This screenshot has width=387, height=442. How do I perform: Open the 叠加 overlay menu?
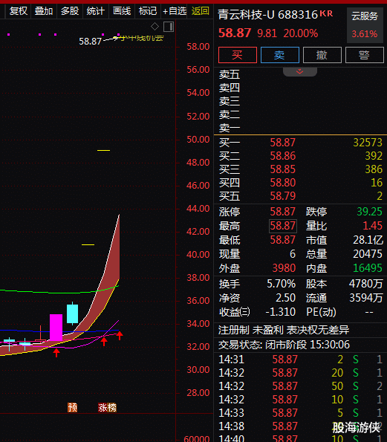coord(44,11)
